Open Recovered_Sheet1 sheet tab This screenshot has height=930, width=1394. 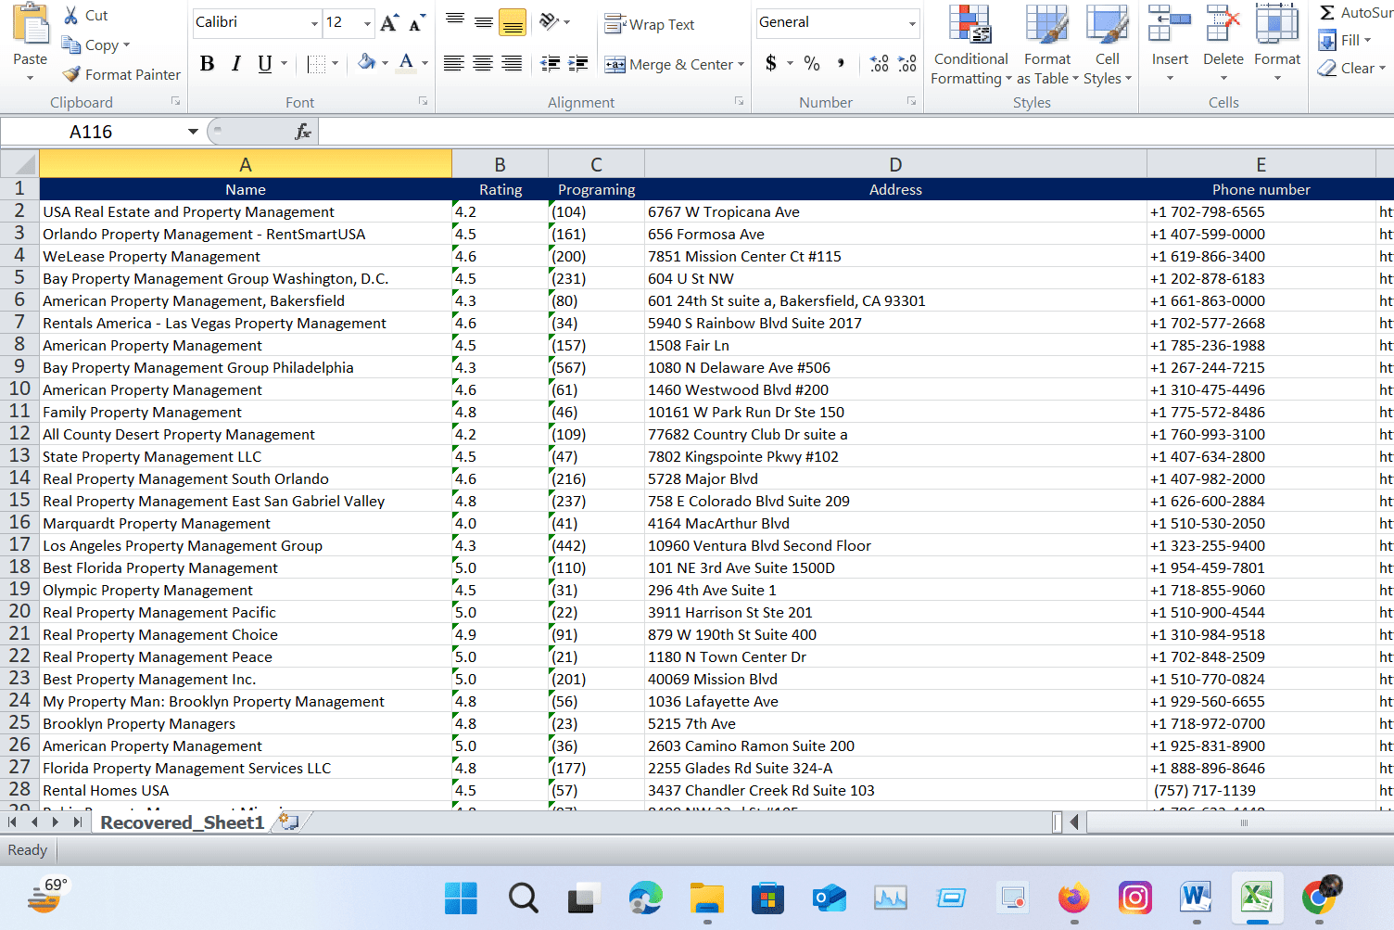tap(183, 822)
